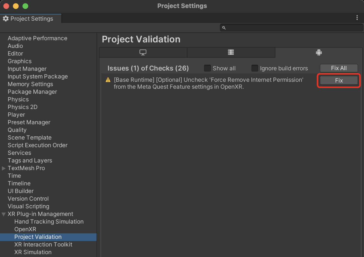Open Quality settings
This screenshot has height=257, width=364.
pyautogui.click(x=17, y=130)
